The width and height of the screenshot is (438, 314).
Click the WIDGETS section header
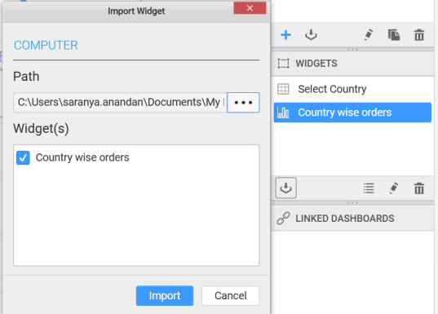[352, 64]
